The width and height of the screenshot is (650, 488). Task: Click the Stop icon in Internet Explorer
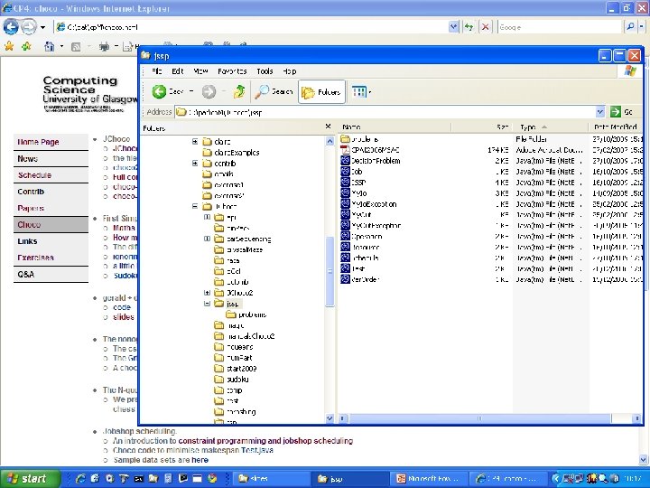[x=485, y=27]
